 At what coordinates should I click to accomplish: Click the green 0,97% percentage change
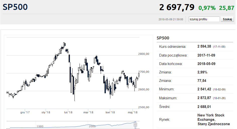click(207, 8)
